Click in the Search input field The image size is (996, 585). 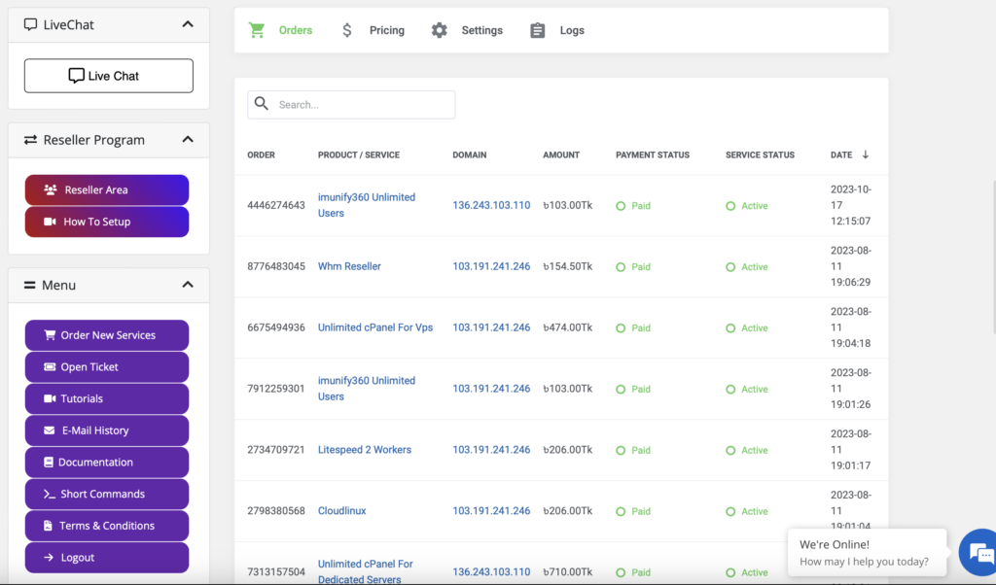point(362,105)
